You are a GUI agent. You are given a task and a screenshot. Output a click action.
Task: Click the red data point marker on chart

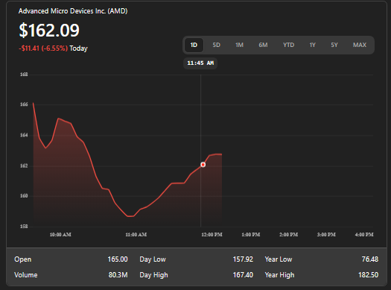[x=203, y=165]
